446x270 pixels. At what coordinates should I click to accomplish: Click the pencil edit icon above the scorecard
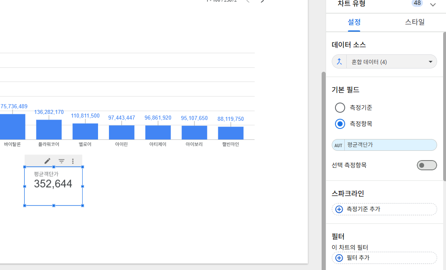click(47, 161)
